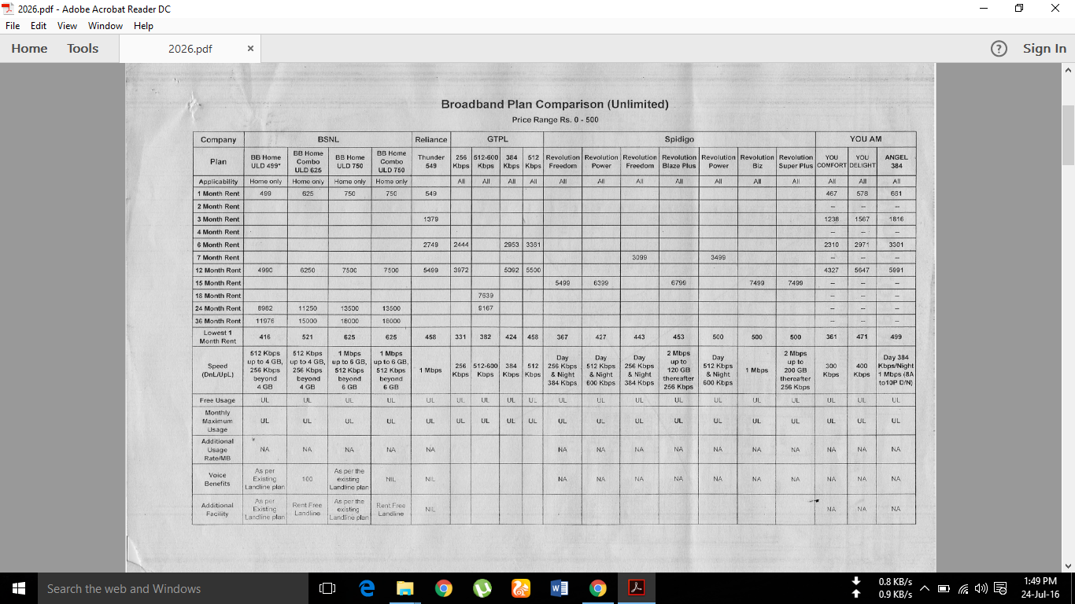Click the 'Revolution Biz' plan cell

(x=757, y=161)
